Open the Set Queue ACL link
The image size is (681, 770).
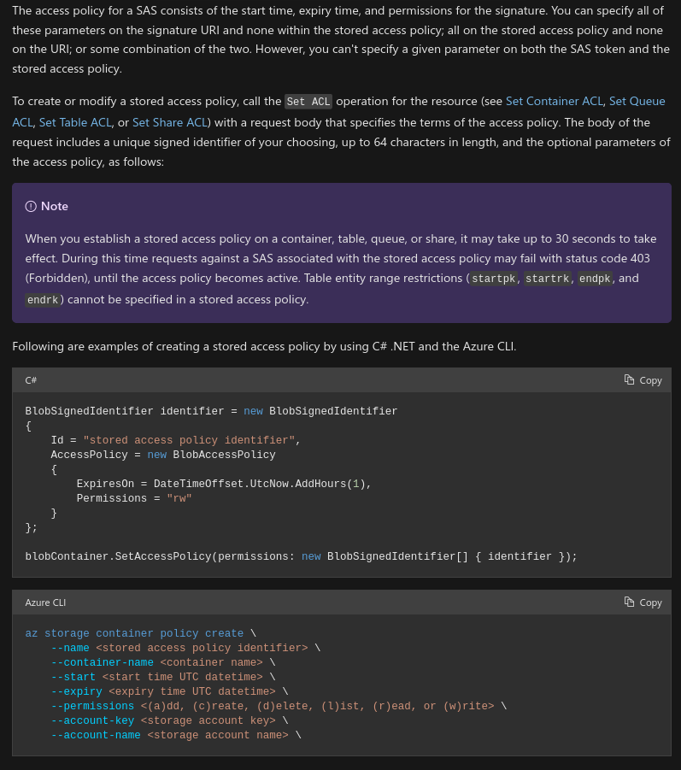[x=637, y=101]
